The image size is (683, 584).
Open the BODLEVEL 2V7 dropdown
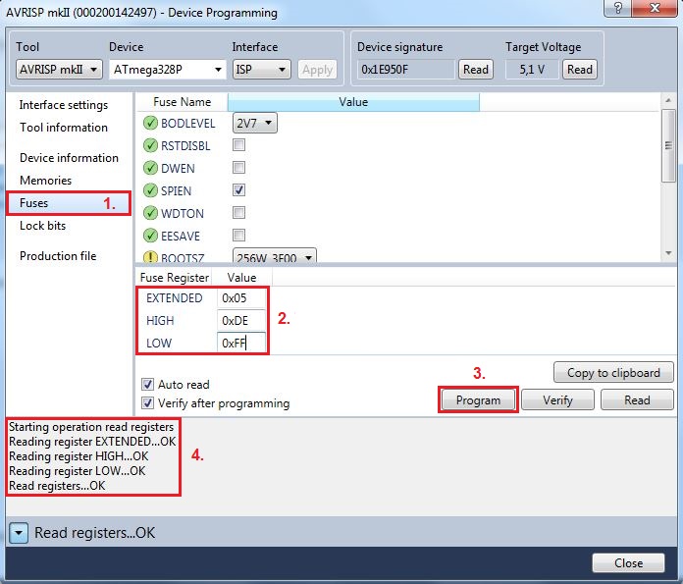pos(254,123)
